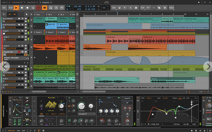Screen dimensions: 212x132
Task: Open the ADD menu
Action: (x=114, y=8)
